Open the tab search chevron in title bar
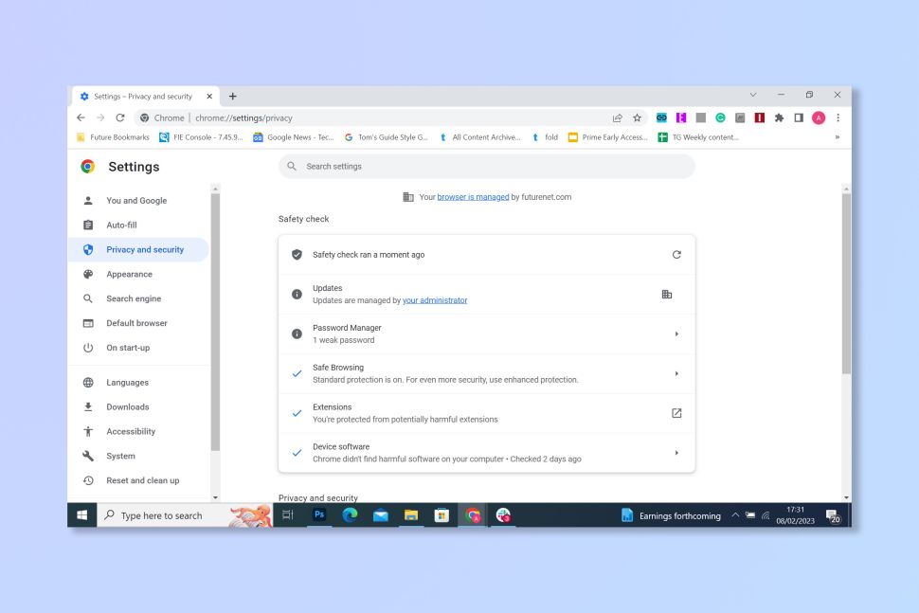 click(753, 95)
